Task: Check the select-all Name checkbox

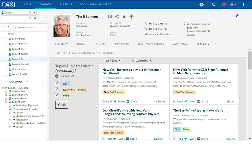Action: (6, 34)
